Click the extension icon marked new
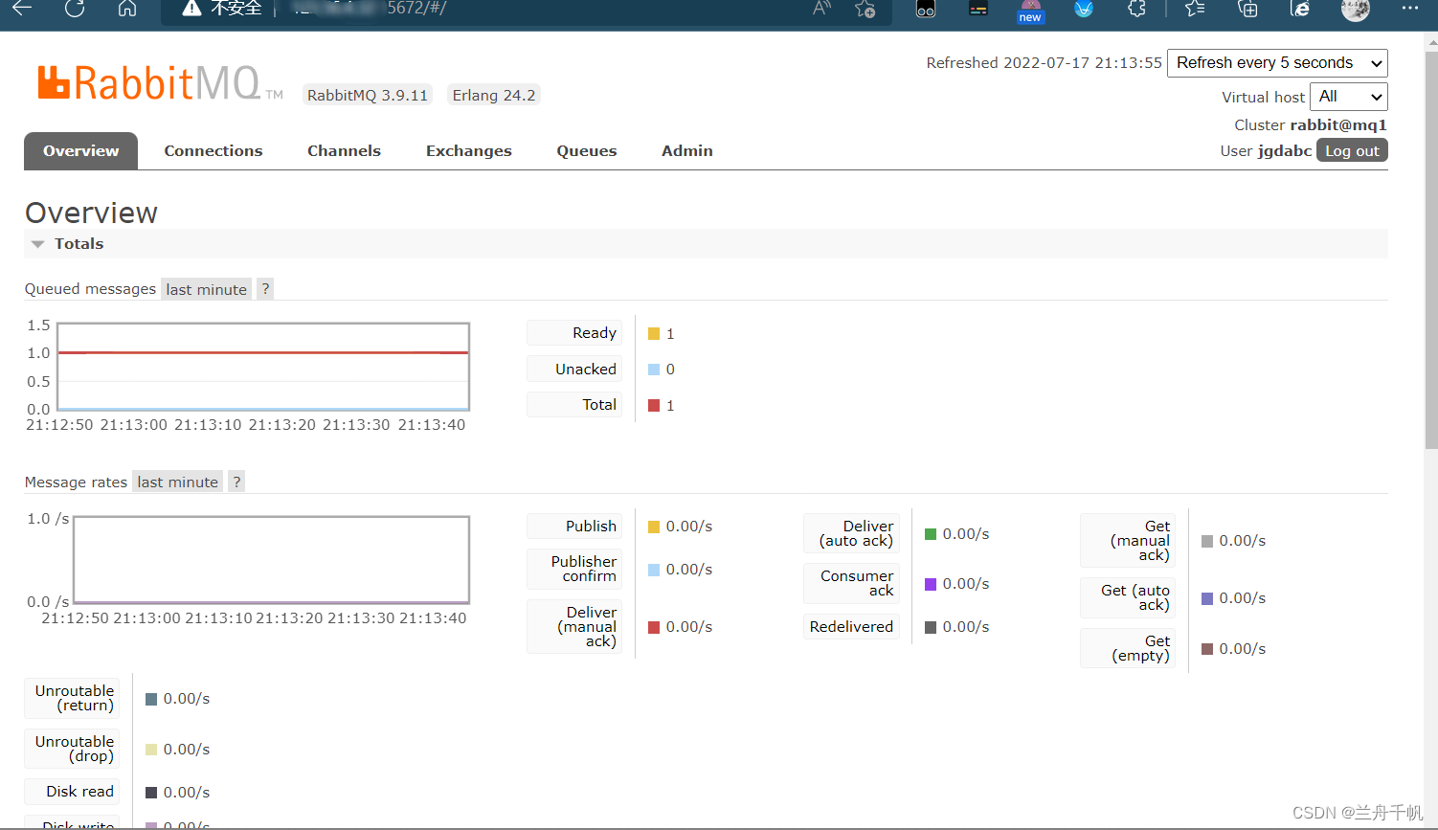1438x830 pixels. point(1030,11)
